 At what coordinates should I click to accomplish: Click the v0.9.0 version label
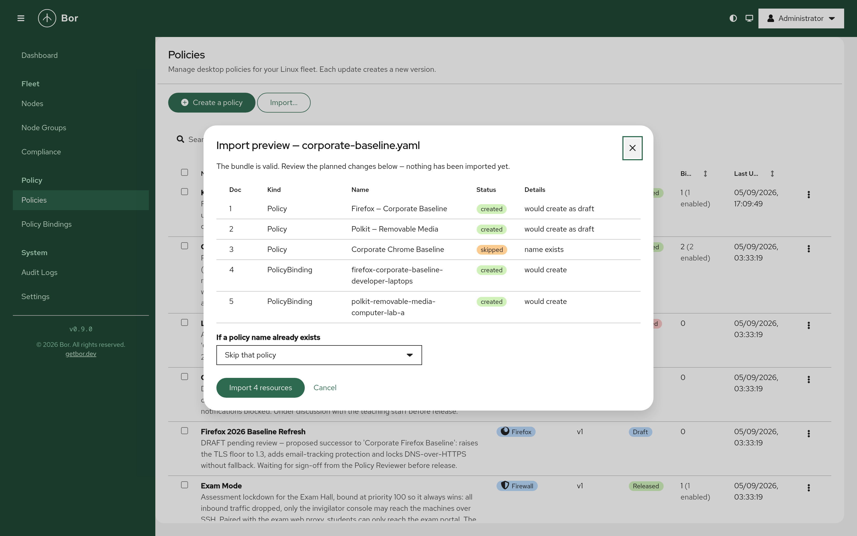(81, 329)
